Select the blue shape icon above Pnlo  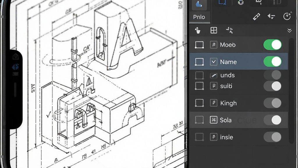tap(199, 5)
